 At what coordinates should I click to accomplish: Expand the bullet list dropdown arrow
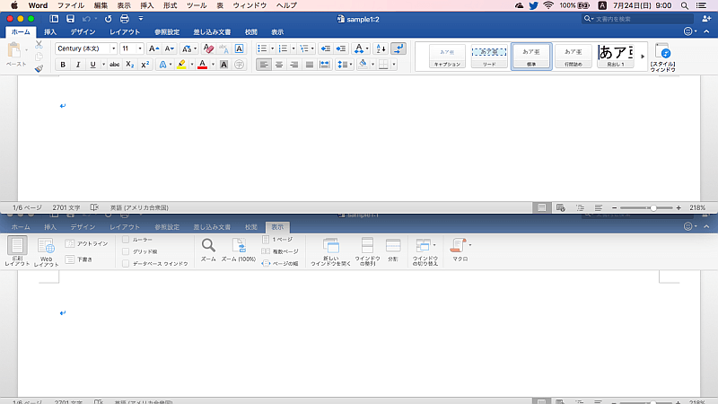tap(273, 48)
